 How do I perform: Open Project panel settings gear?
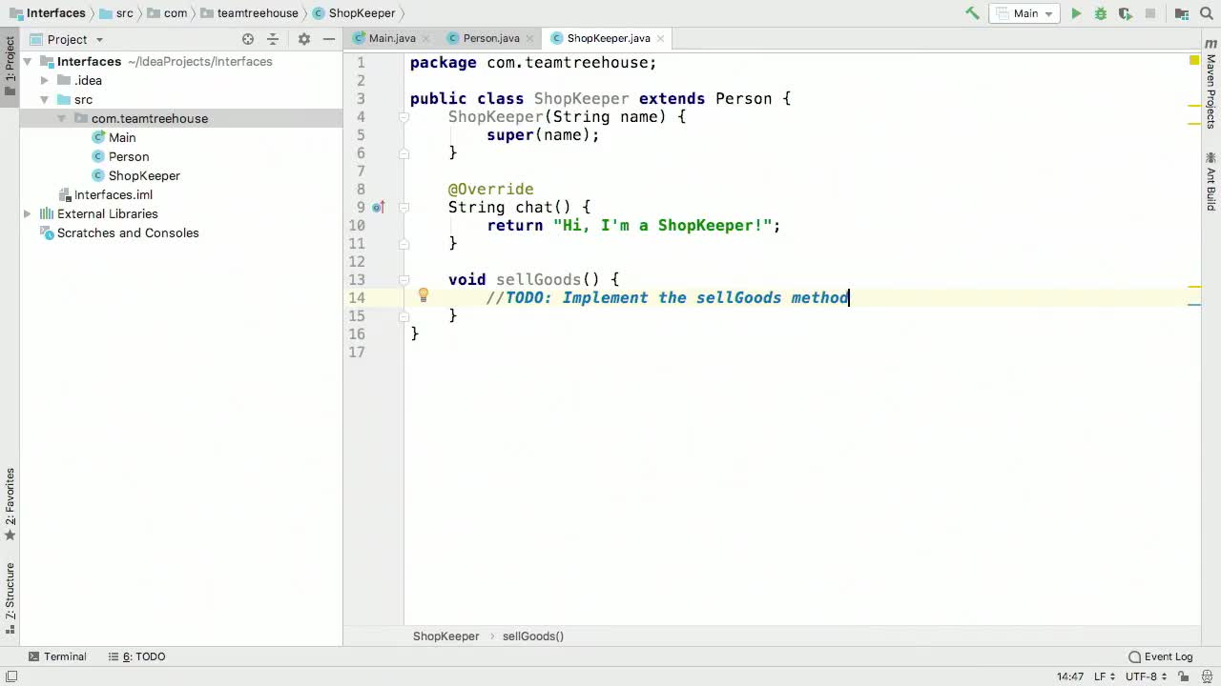click(303, 39)
